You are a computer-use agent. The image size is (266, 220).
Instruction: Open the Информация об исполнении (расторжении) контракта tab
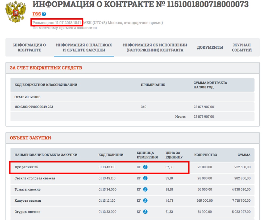[x=155, y=48]
